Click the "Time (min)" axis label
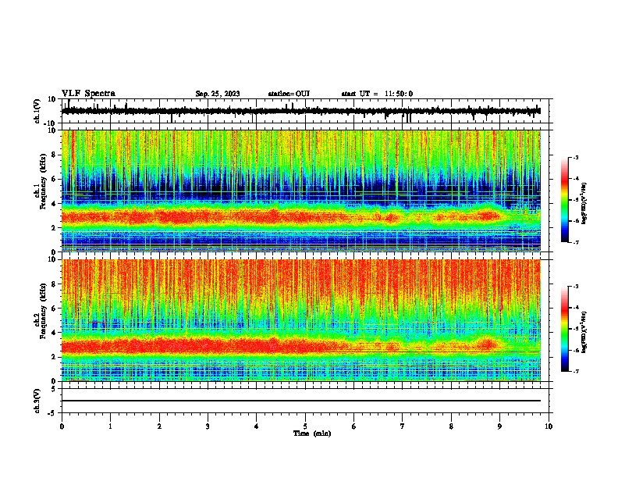 [x=312, y=433]
